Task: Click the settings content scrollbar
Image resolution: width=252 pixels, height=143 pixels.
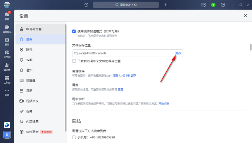Action: pos(250,47)
